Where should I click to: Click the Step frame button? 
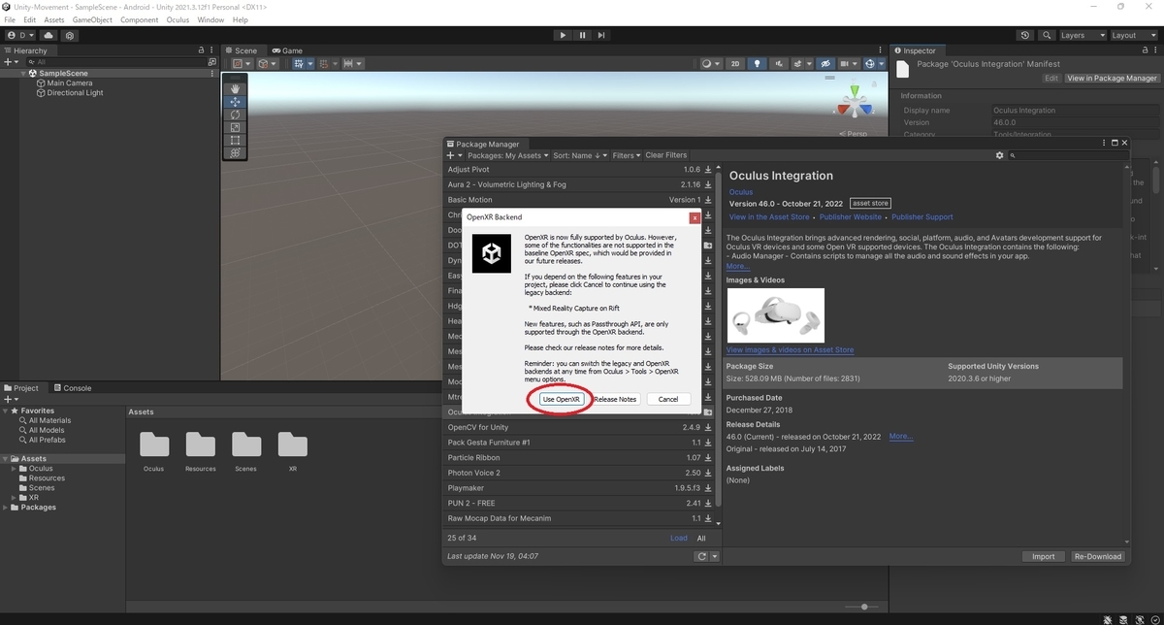coord(601,35)
